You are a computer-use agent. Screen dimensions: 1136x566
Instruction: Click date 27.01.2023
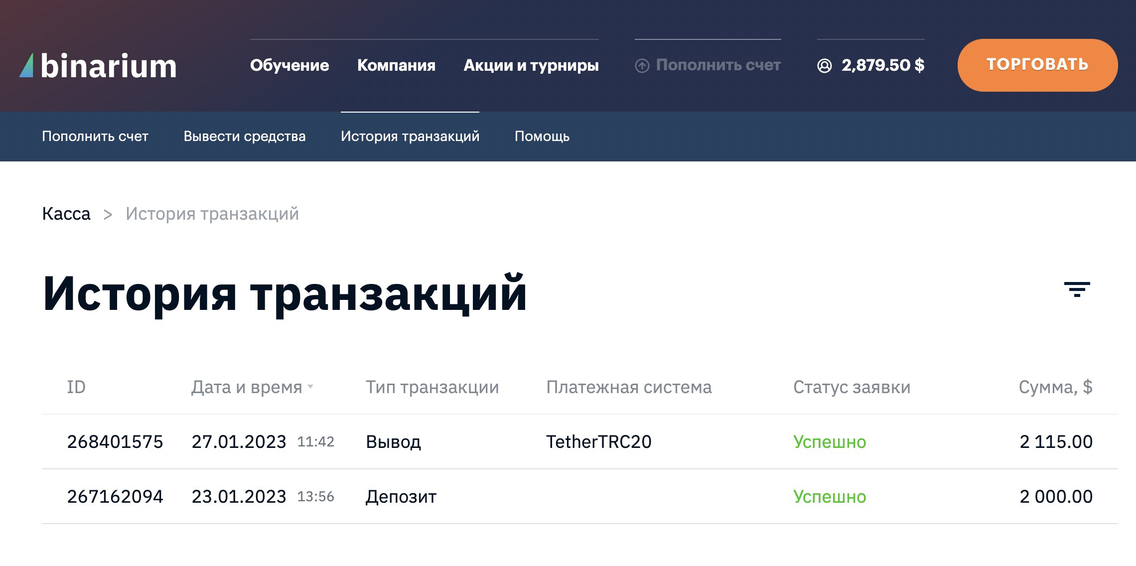pos(239,441)
